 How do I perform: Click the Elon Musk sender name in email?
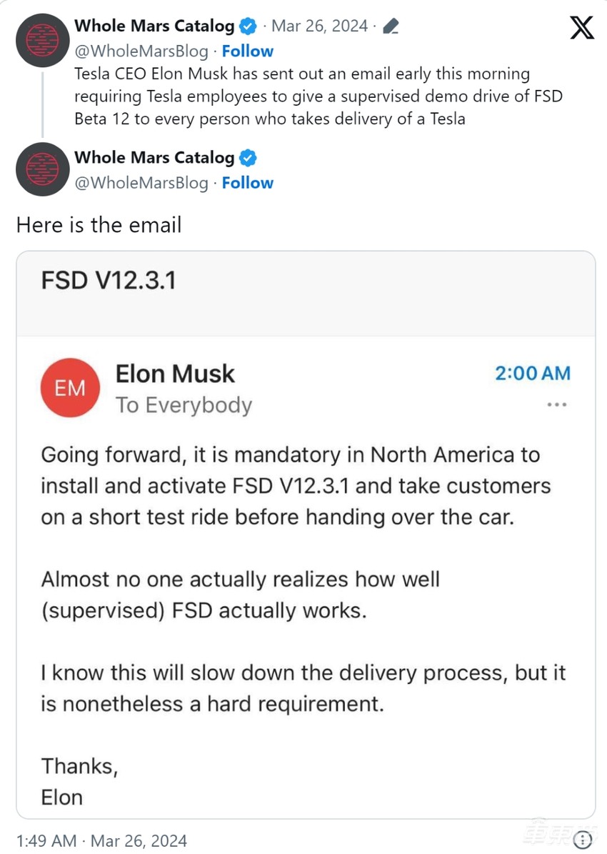click(x=175, y=374)
